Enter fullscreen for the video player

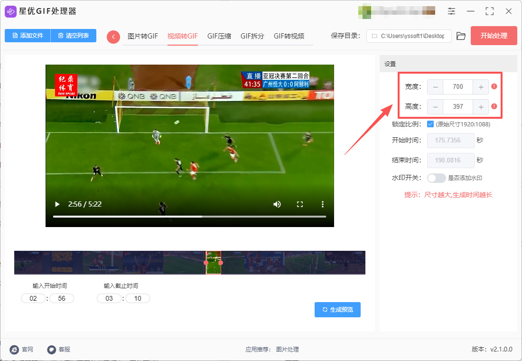[x=299, y=204]
